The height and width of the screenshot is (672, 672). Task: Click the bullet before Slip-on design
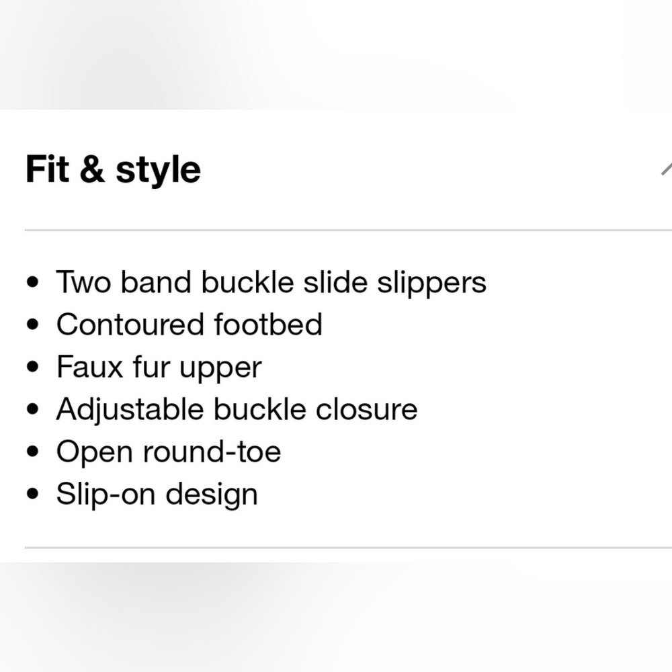pos(32,494)
